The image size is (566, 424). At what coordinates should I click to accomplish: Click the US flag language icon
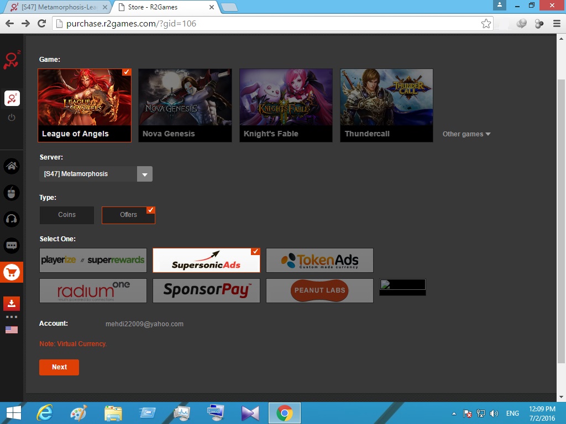(12, 330)
